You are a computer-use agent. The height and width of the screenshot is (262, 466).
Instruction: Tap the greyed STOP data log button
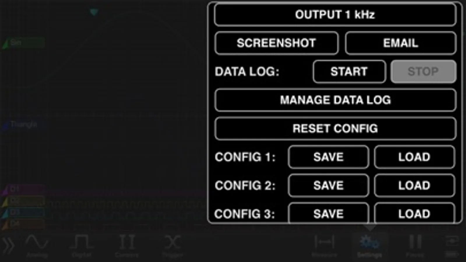pos(423,72)
